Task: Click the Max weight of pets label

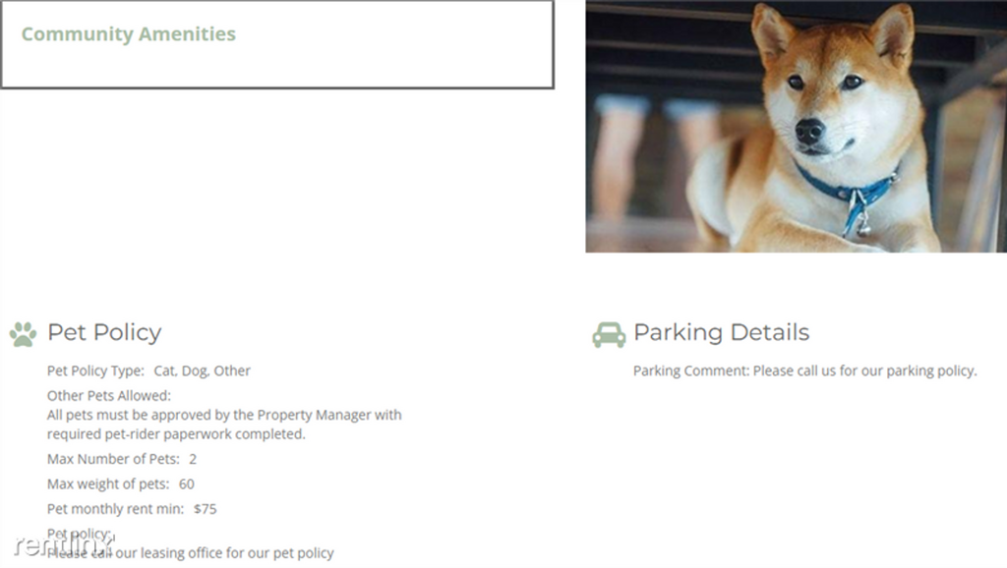Action: click(x=108, y=483)
